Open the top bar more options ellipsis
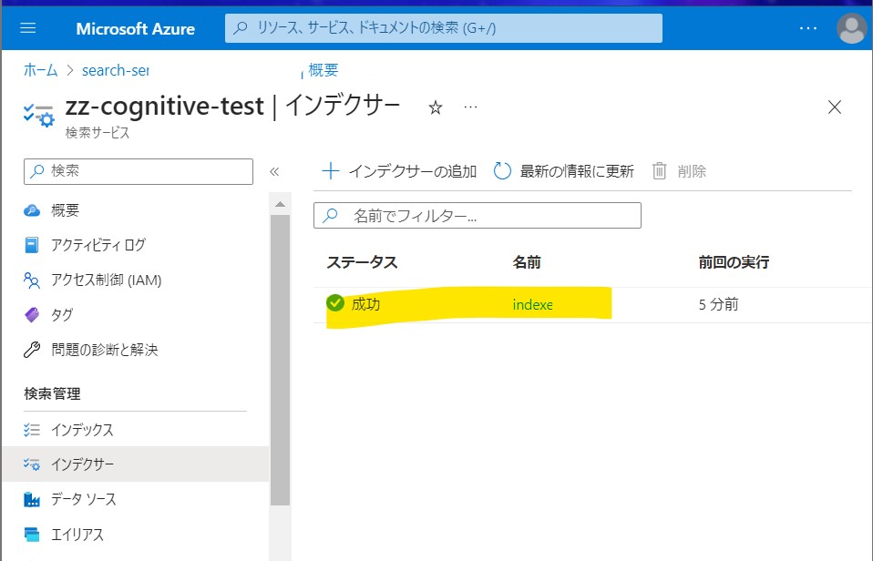Image resolution: width=873 pixels, height=561 pixels. tap(808, 28)
